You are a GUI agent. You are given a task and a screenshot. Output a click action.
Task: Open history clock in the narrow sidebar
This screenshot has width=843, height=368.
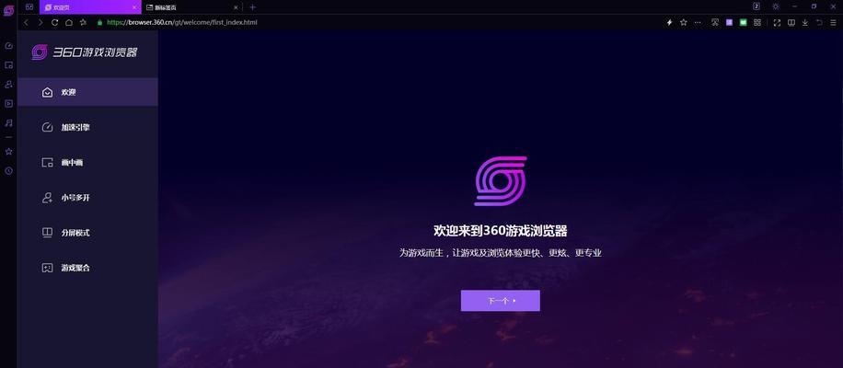(8, 171)
